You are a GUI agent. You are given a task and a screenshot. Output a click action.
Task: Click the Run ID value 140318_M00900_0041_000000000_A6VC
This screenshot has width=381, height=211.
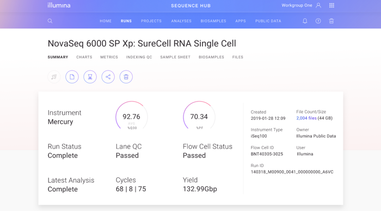click(x=292, y=172)
